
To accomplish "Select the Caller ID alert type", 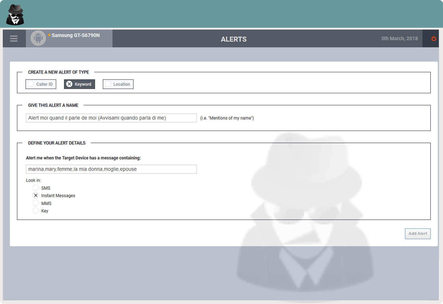I will pyautogui.click(x=41, y=84).
